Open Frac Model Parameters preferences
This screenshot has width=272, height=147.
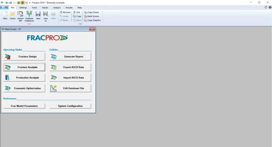tap(24, 106)
